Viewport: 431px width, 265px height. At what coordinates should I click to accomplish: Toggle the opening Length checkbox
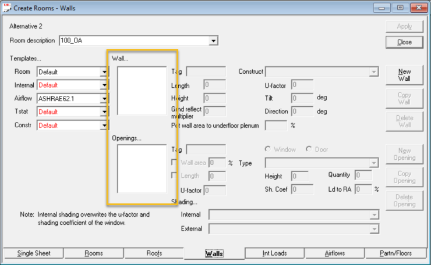point(174,175)
